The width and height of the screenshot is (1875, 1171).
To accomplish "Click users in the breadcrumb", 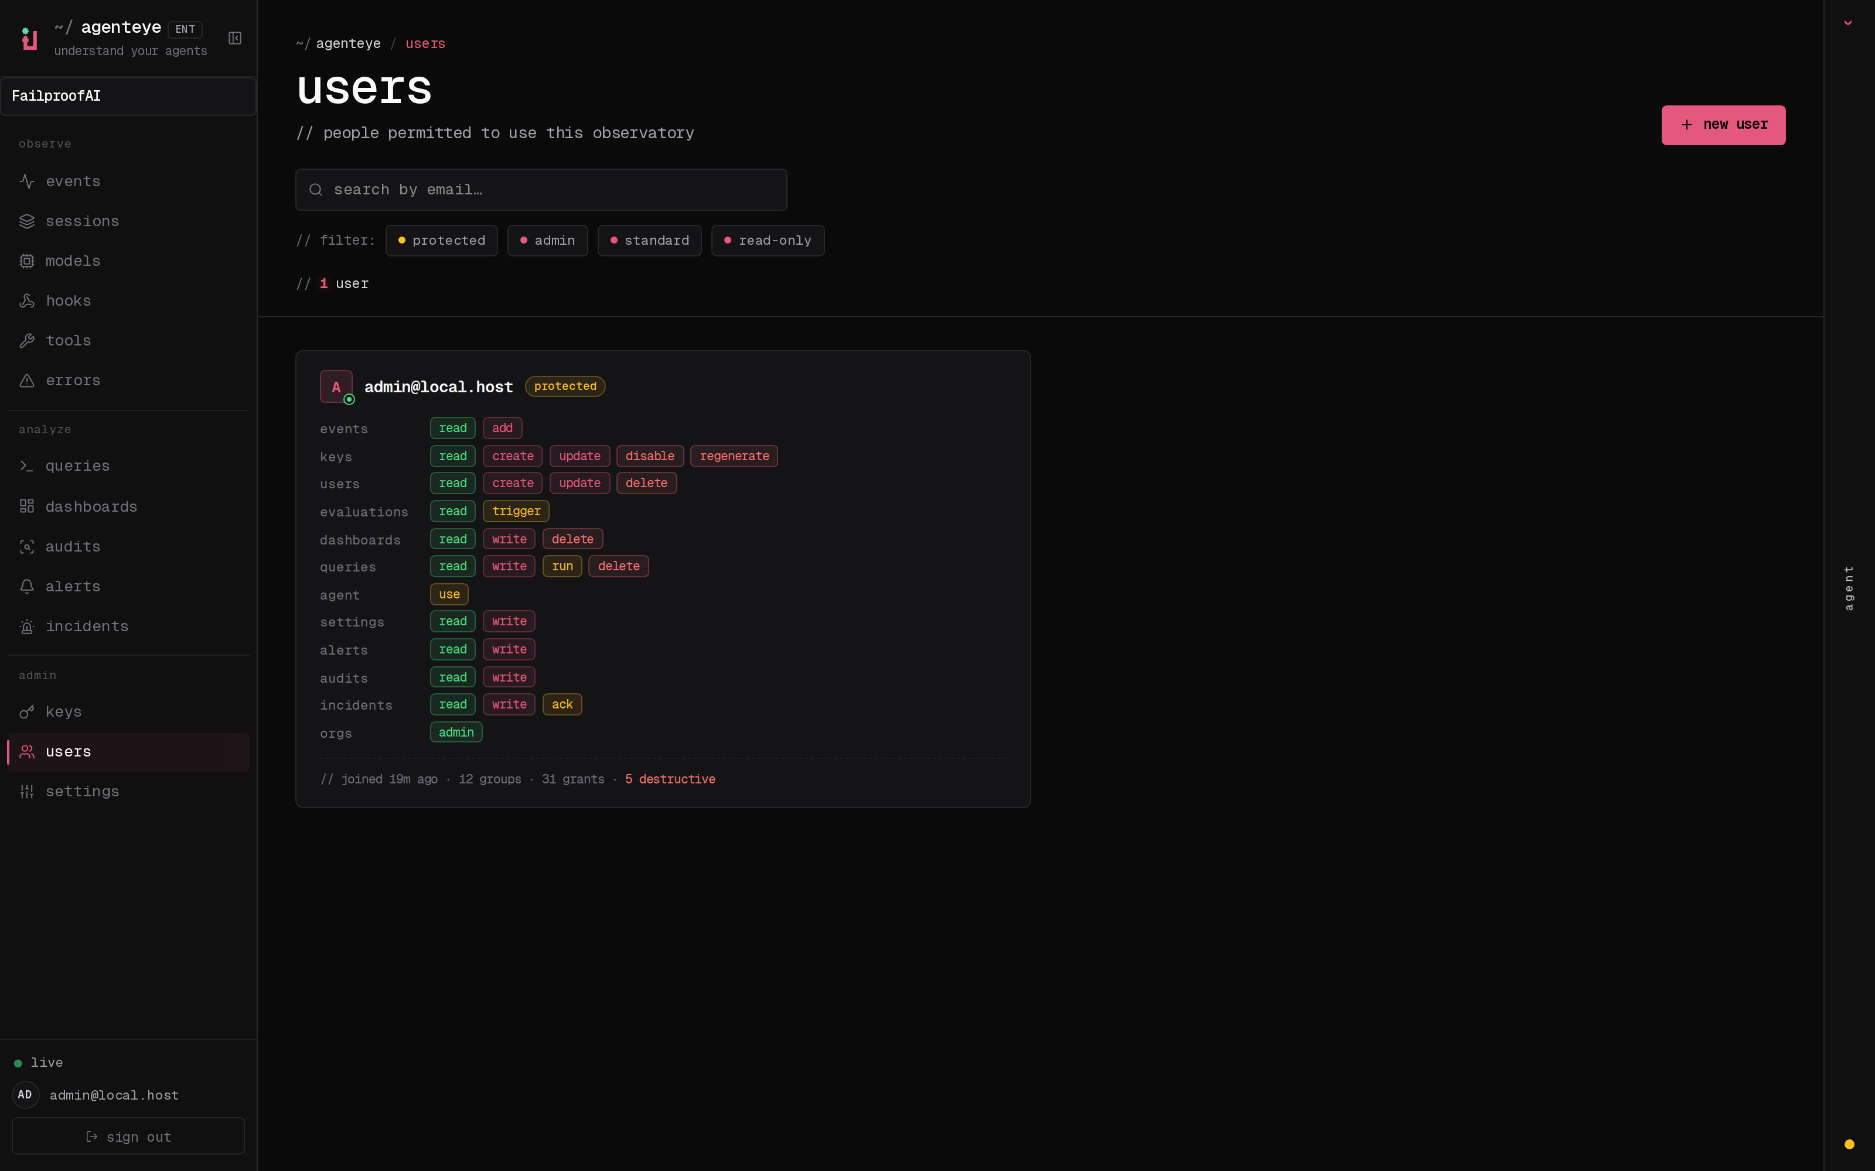I will coord(425,43).
